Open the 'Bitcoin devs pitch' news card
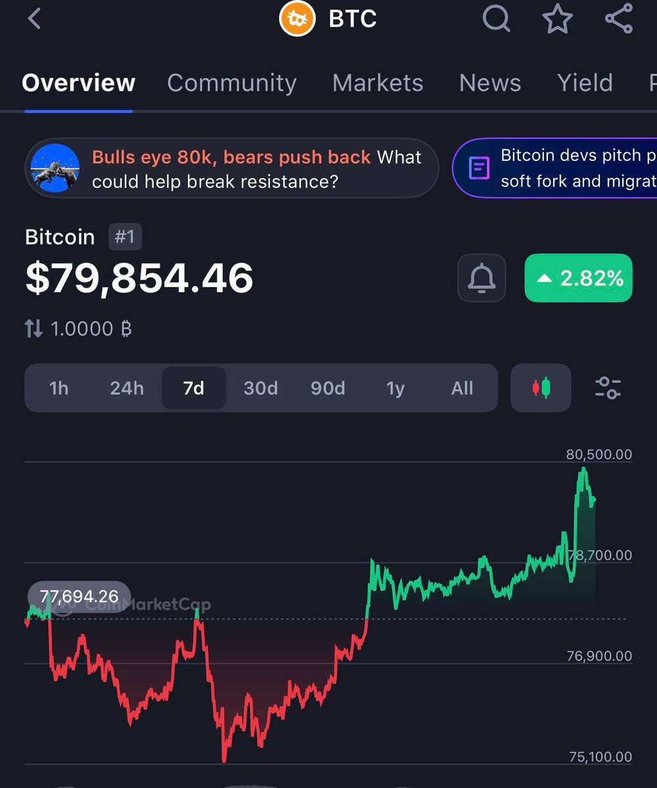Screen dimensions: 657x788 (x=555, y=168)
